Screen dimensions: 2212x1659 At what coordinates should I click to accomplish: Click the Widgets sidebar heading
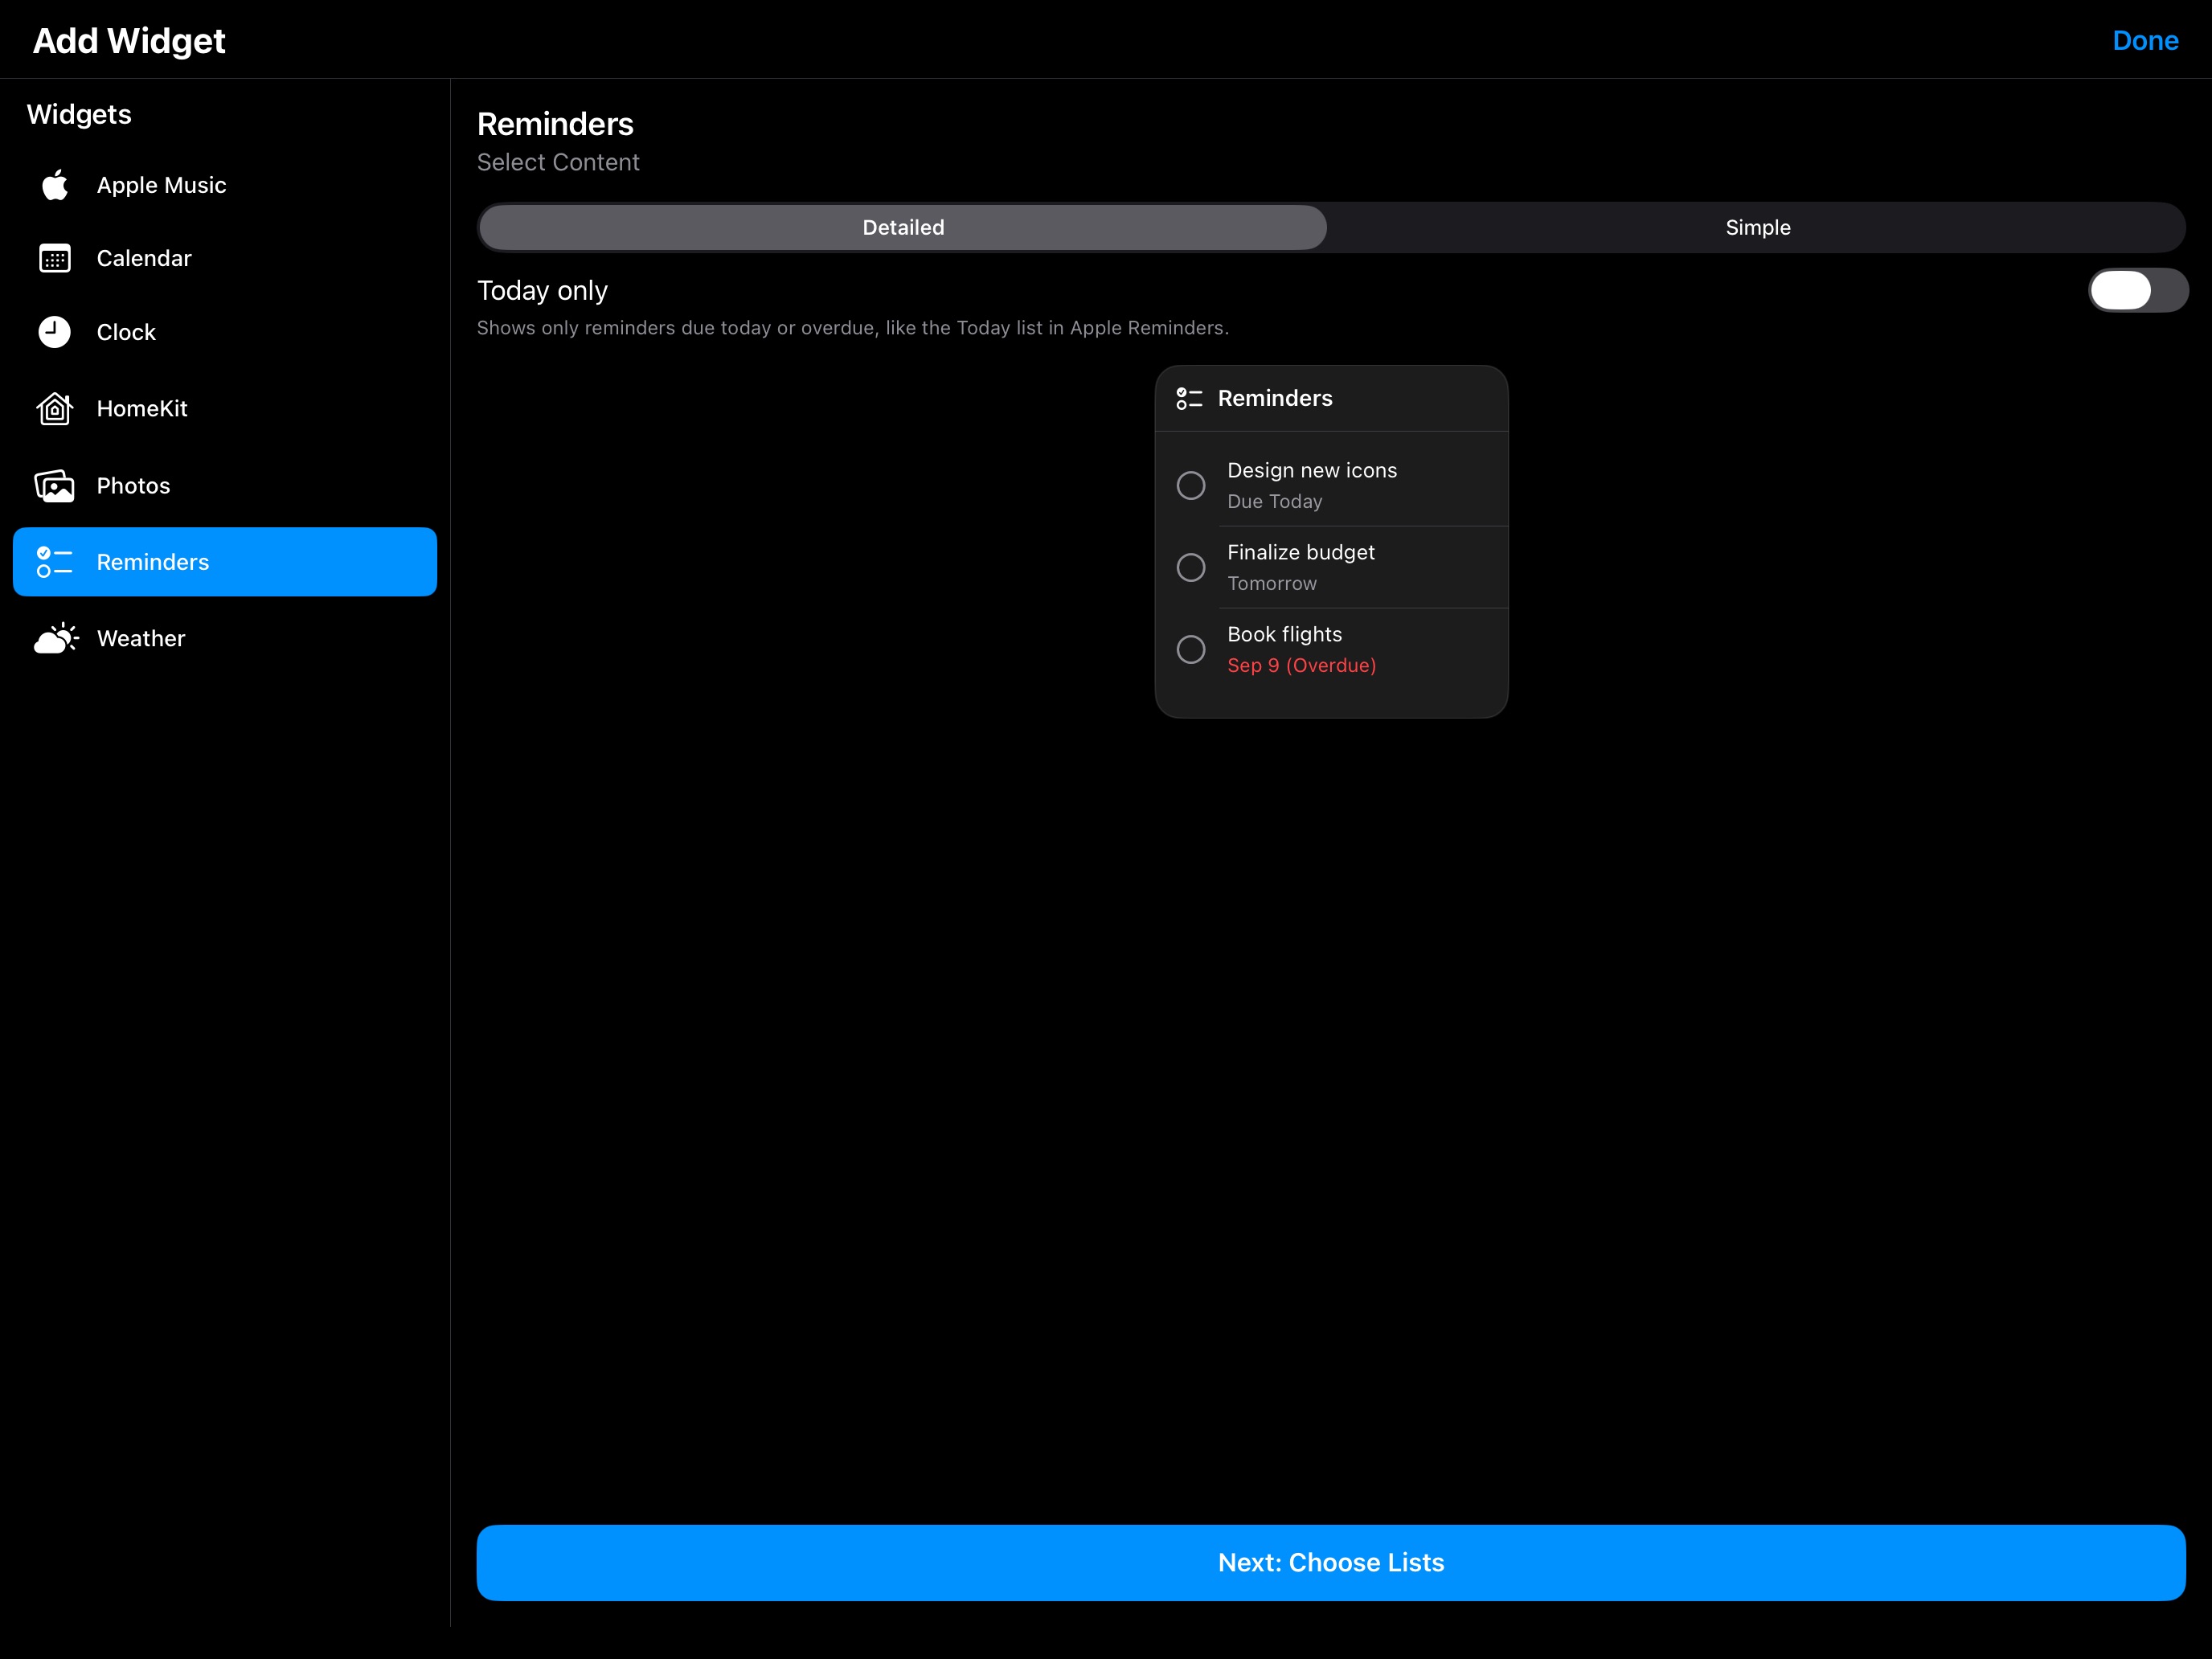coord(79,114)
